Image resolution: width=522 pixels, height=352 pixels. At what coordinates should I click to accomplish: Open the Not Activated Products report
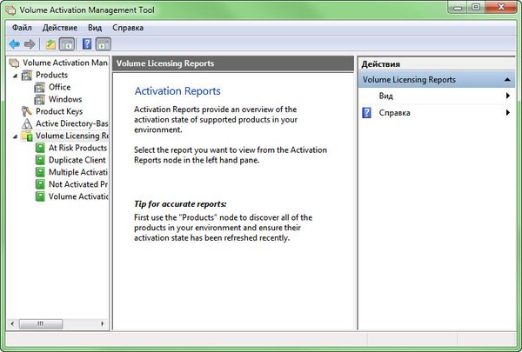(x=77, y=184)
